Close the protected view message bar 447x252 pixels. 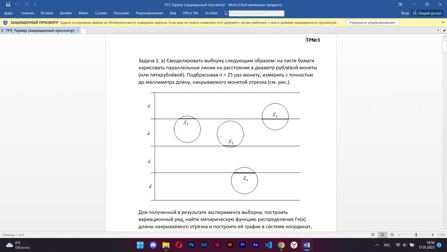click(x=443, y=22)
